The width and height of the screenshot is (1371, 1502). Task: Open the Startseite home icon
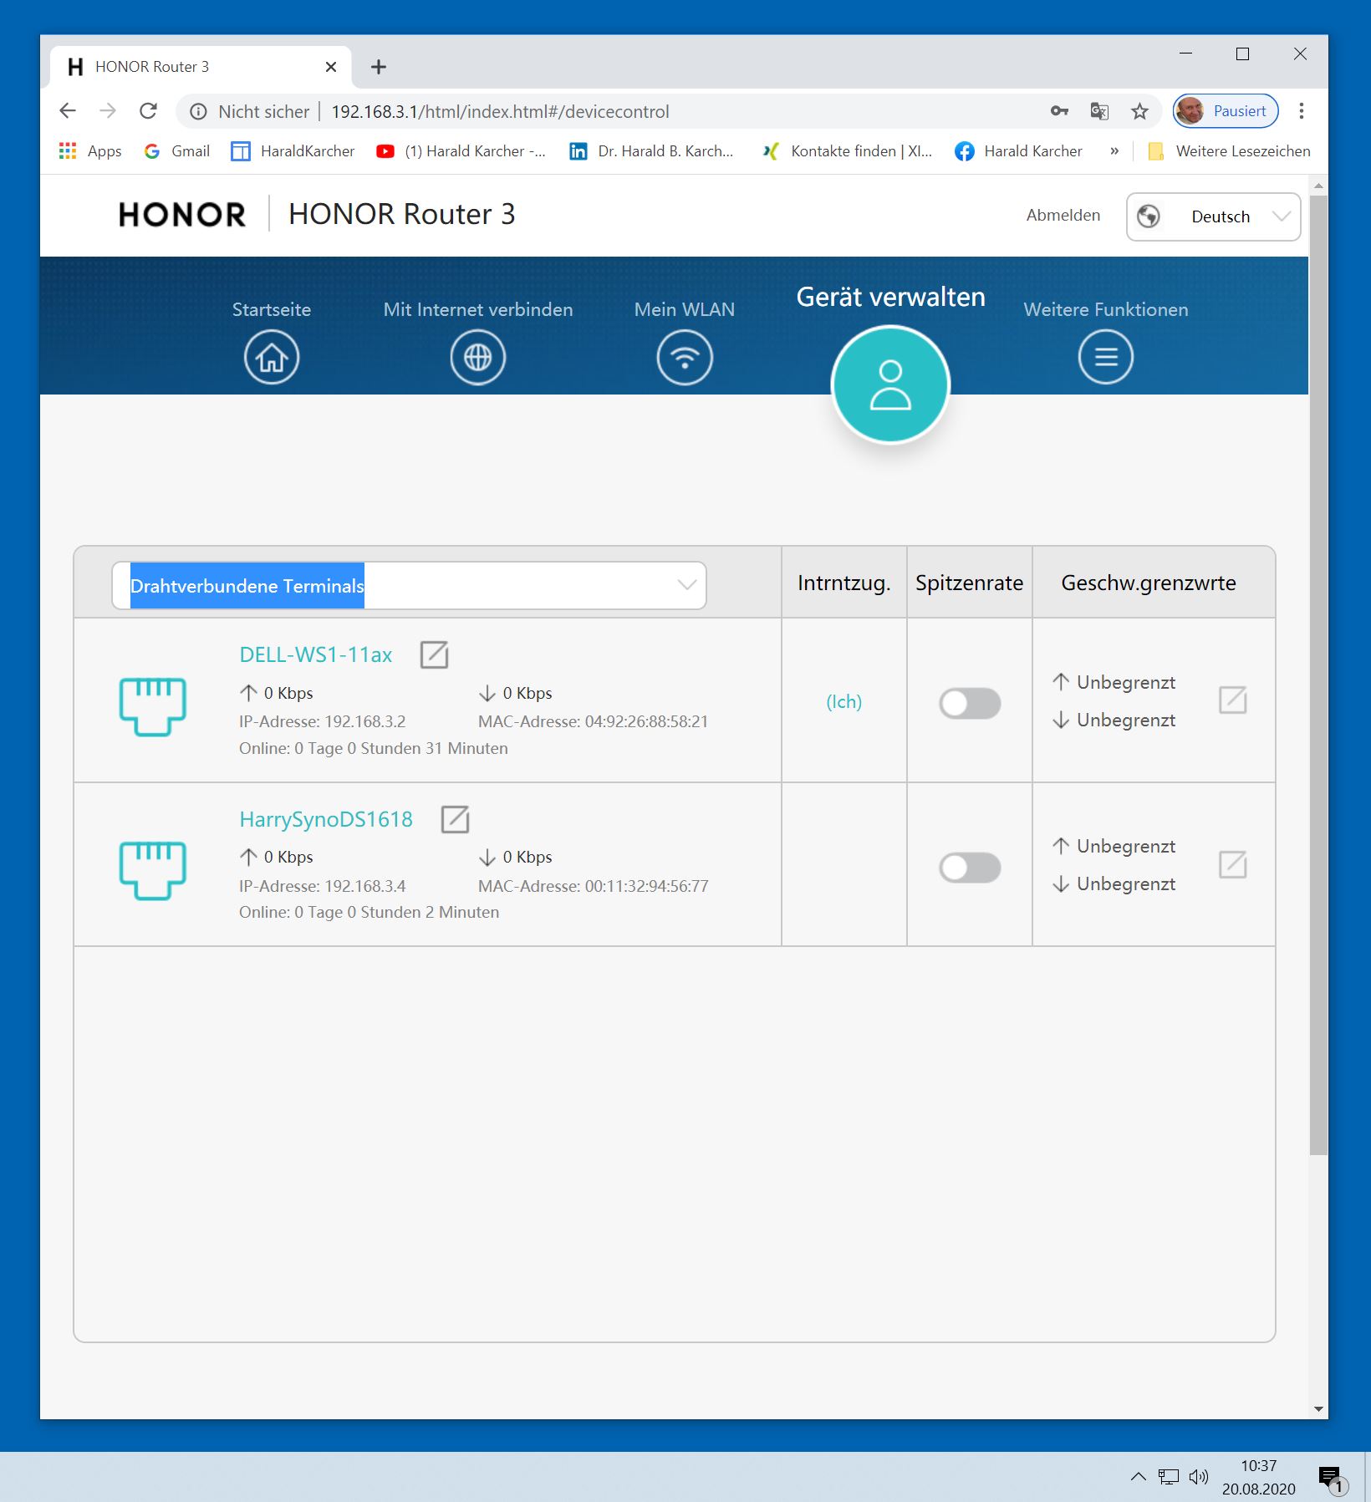[272, 358]
